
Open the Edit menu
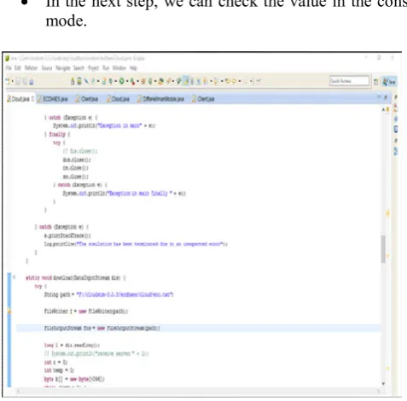point(18,68)
